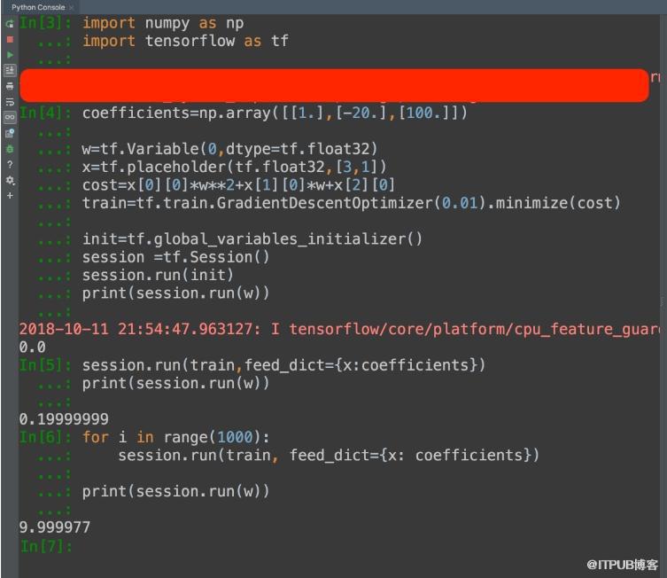Click the 'import tensorflow as tf' line
Image resolution: width=667 pixels, height=578 pixels.
185,42
